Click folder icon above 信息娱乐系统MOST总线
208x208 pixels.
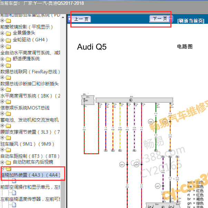pos(8,102)
